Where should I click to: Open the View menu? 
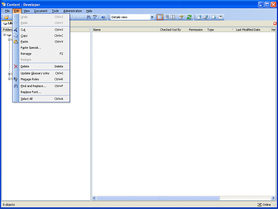27,11
